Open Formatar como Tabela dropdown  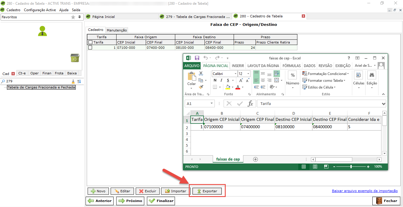[x=324, y=80]
